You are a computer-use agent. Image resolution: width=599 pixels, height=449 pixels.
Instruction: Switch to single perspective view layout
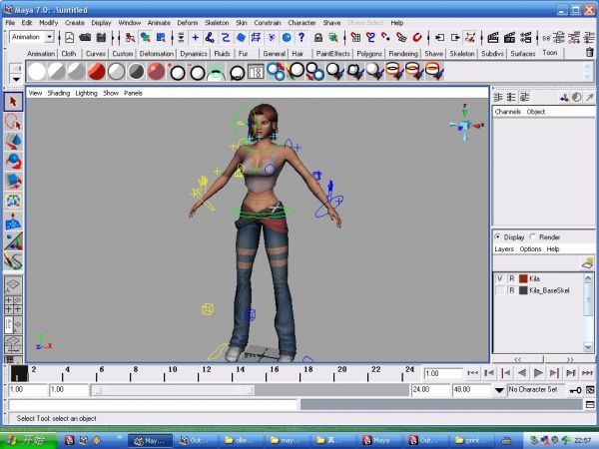tap(13, 285)
